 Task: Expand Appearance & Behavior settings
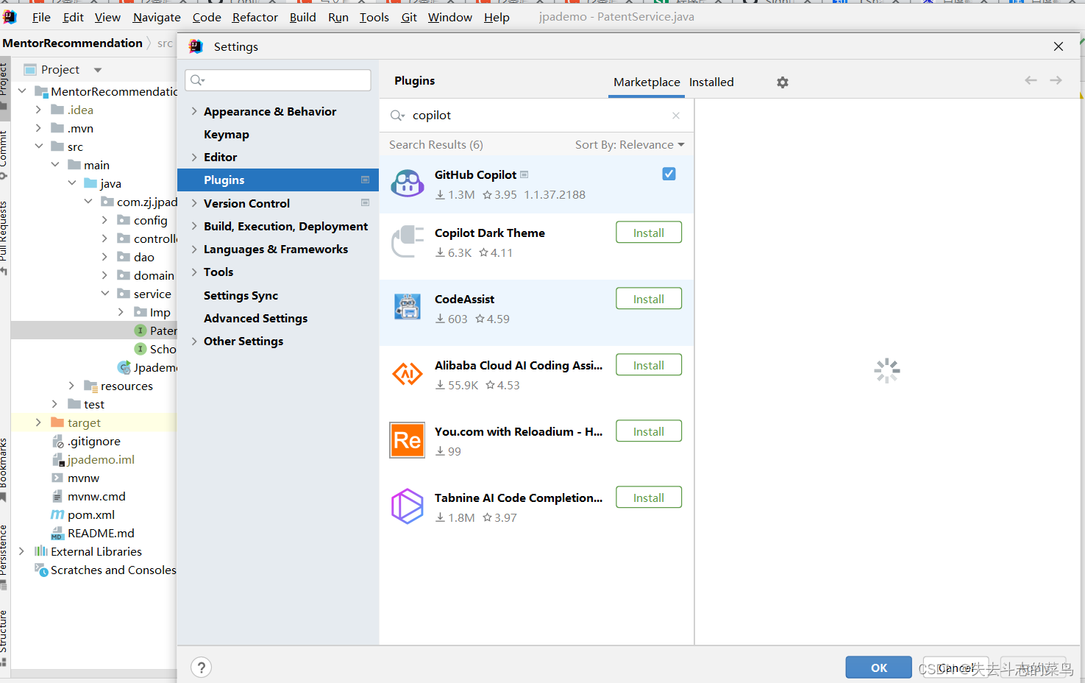click(194, 111)
